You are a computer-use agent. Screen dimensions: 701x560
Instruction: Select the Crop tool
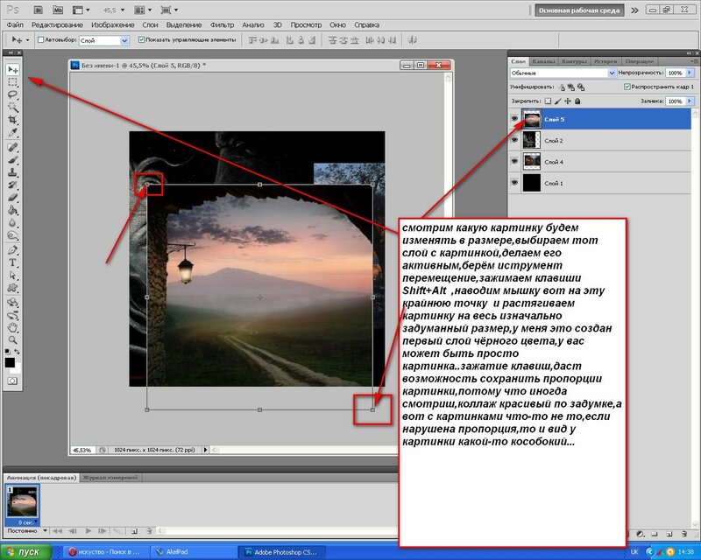[12, 120]
